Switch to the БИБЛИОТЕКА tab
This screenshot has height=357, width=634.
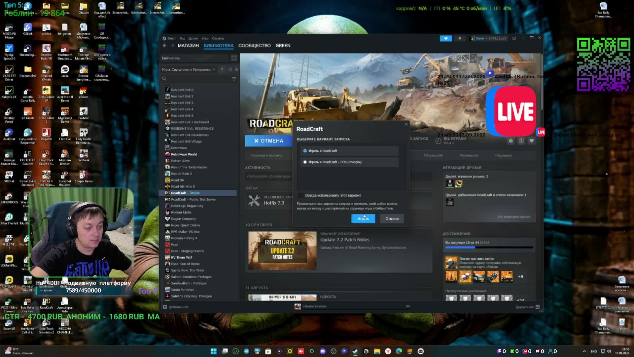(x=219, y=46)
